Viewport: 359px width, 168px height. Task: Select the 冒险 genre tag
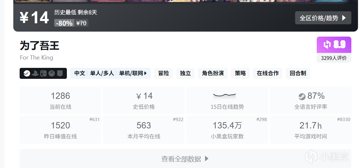click(x=163, y=73)
